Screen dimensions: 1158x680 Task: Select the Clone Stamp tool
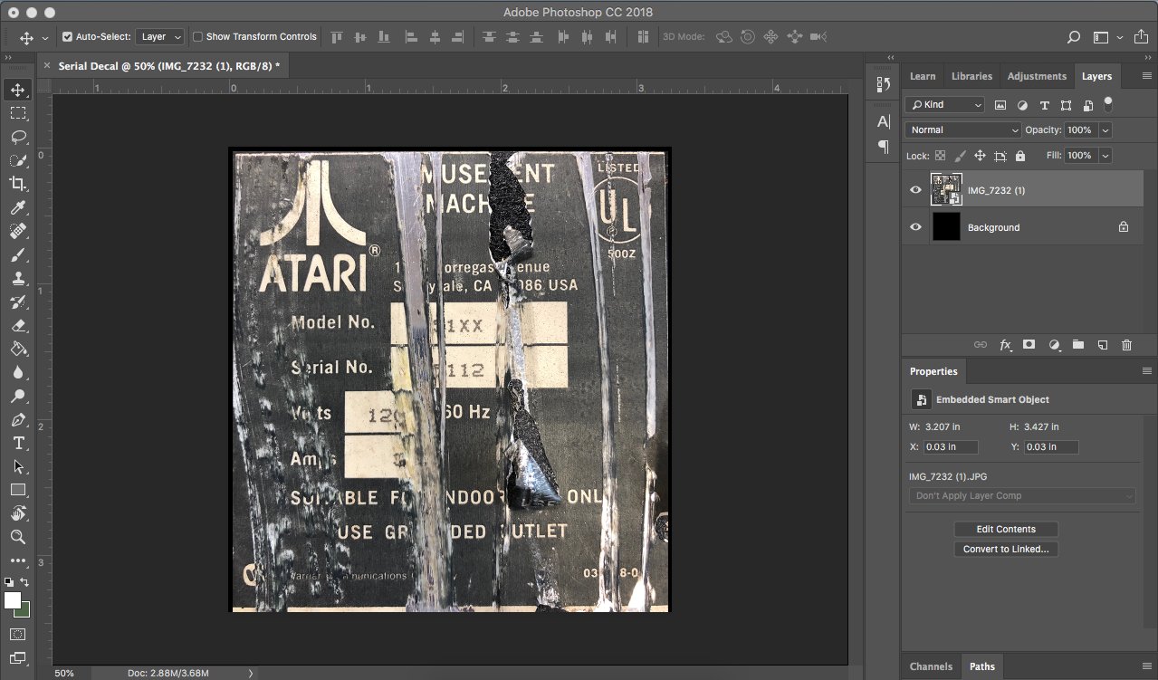pyautogui.click(x=18, y=278)
